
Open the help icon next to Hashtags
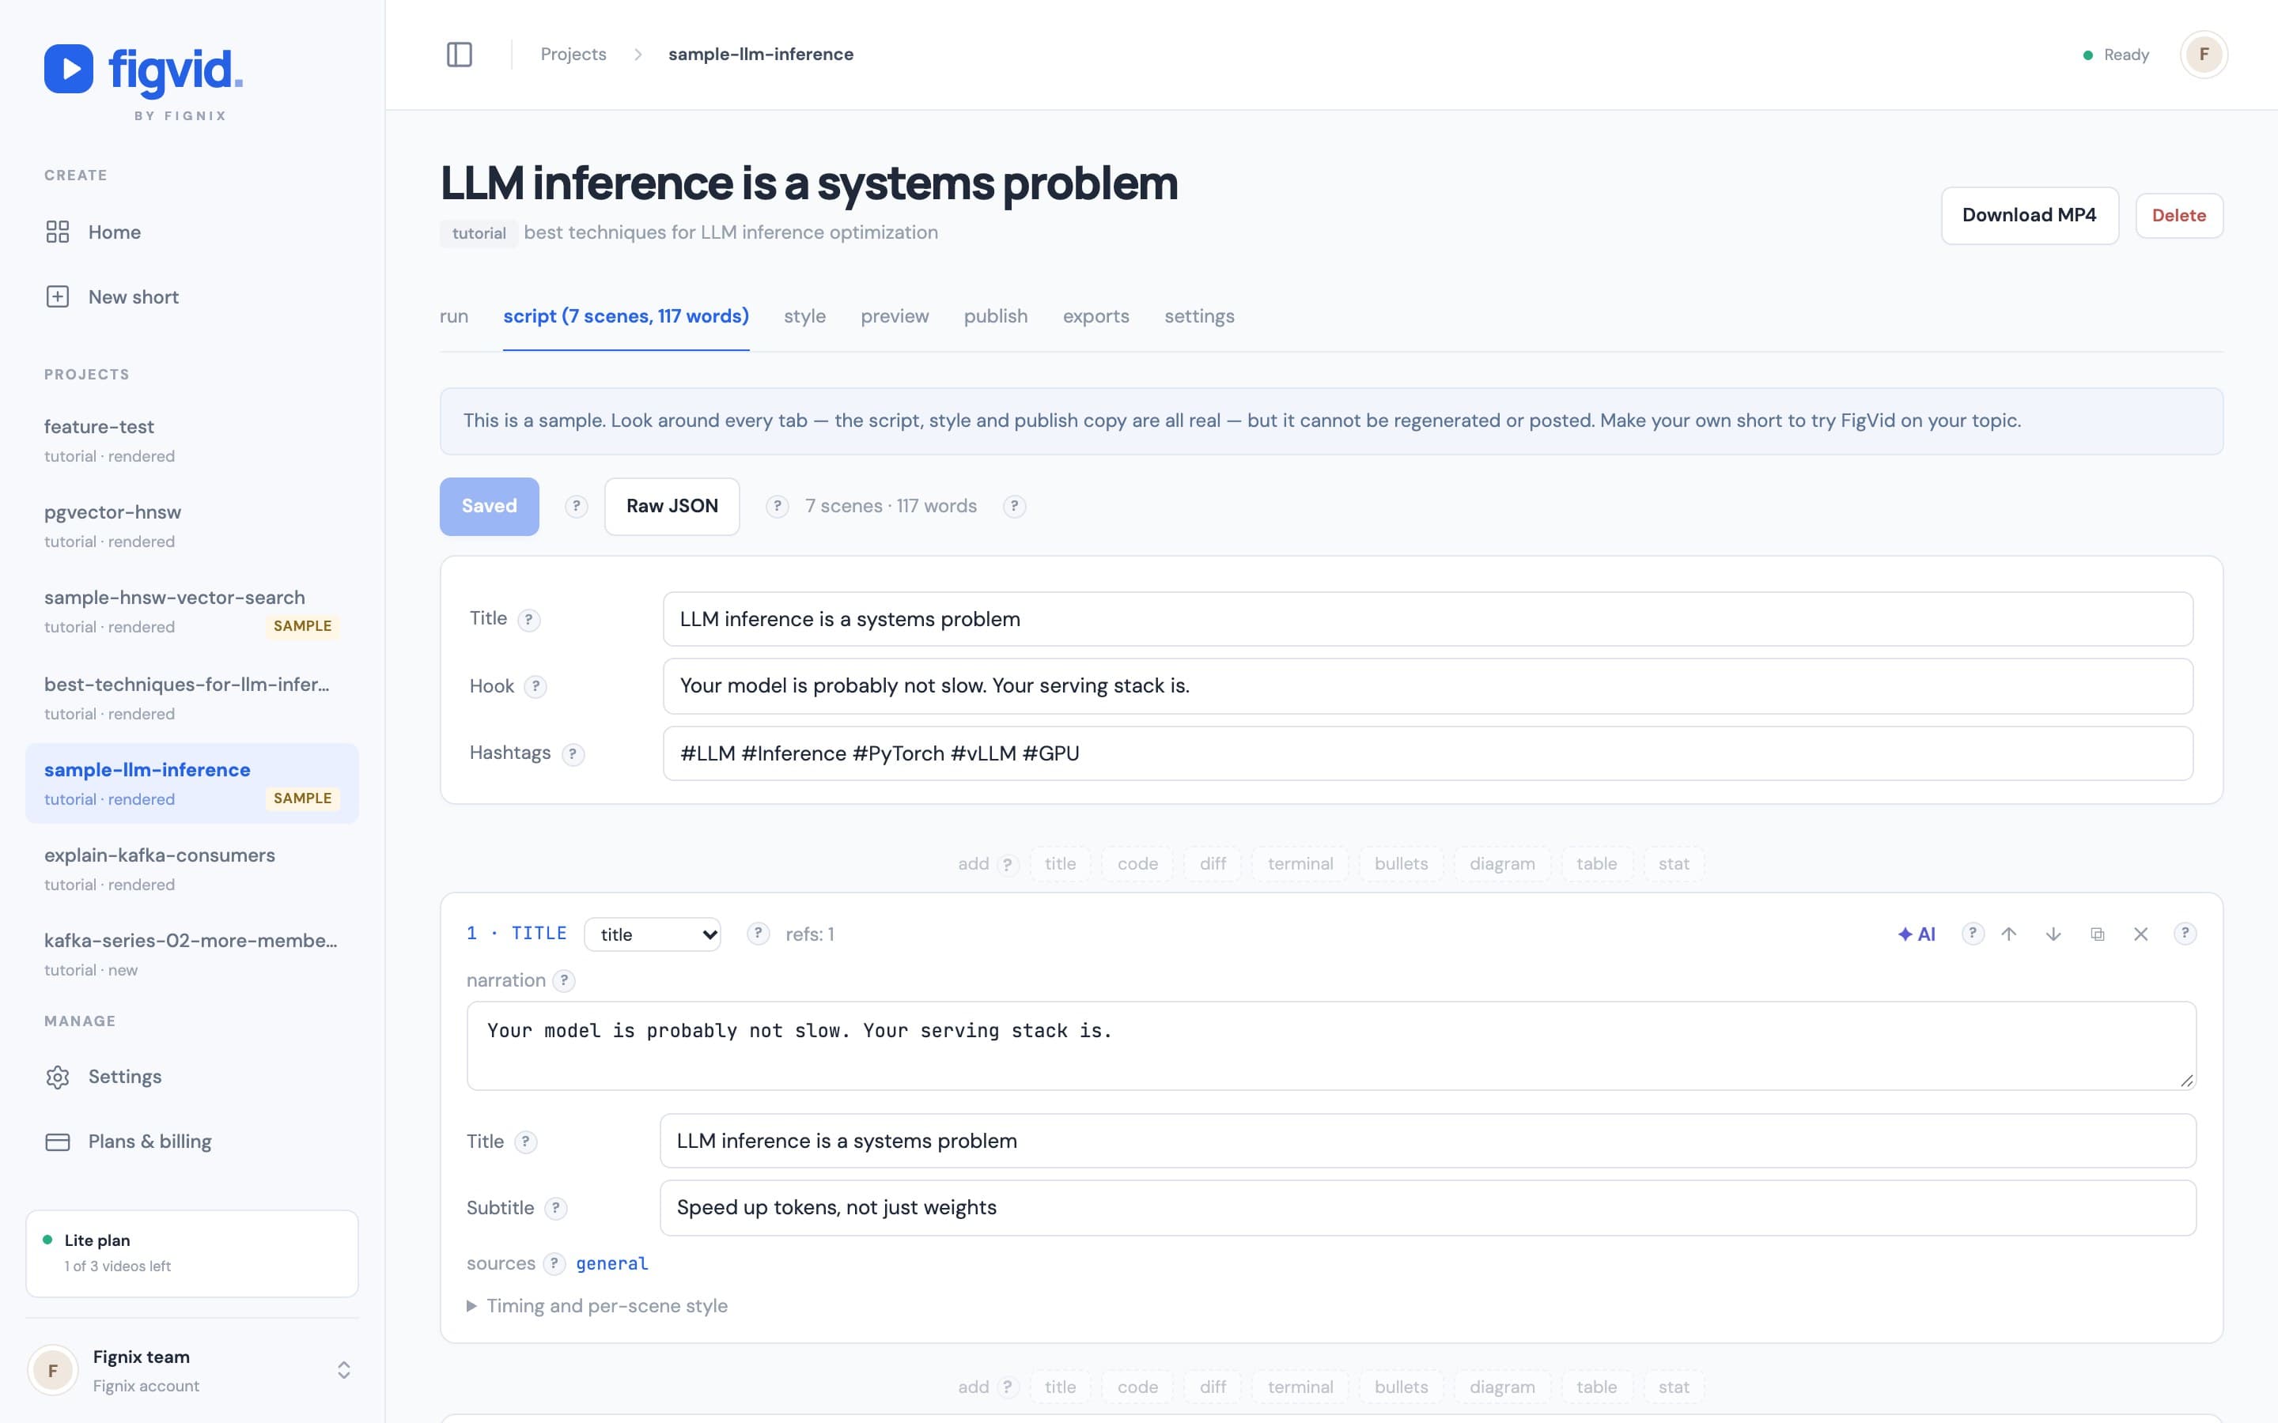(573, 754)
